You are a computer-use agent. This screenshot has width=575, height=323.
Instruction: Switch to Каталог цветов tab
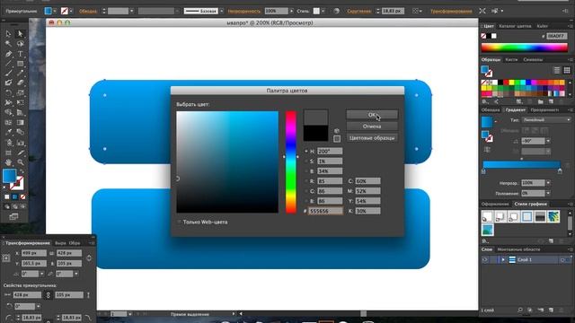[x=515, y=26]
